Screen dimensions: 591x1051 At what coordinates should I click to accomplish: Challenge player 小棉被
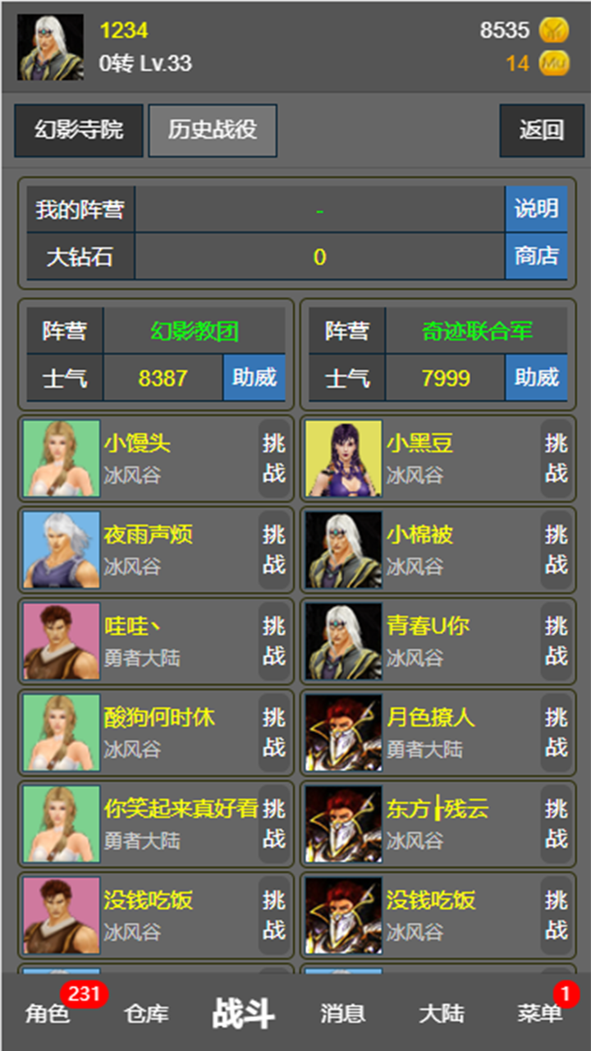557,550
